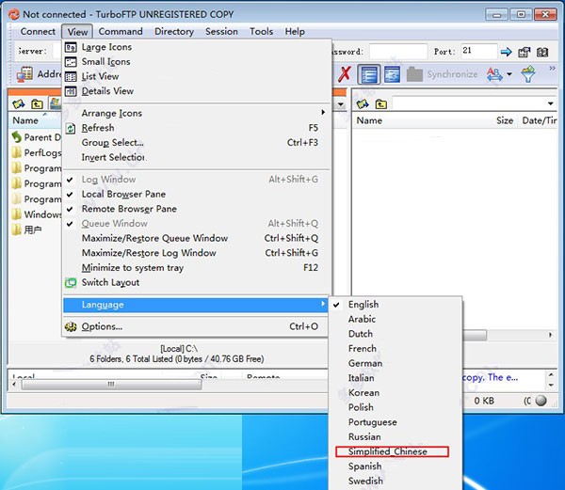This screenshot has width=565, height=490.
Task: Click local pane up-folder icon
Action: point(37,104)
